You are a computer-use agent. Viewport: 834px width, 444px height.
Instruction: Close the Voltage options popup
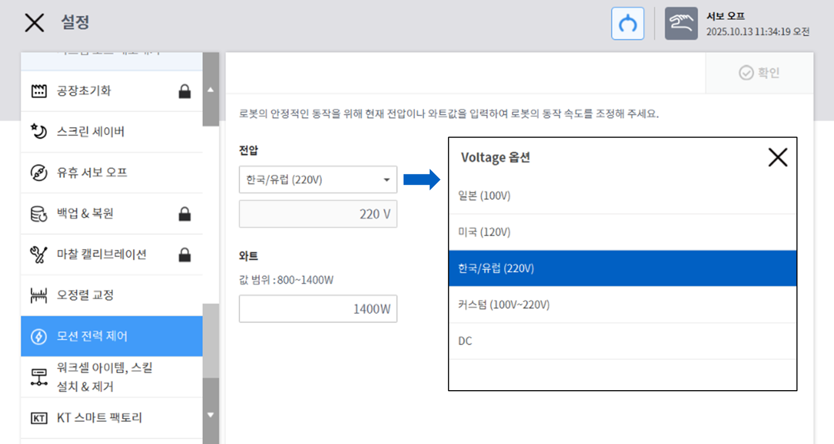(x=777, y=157)
